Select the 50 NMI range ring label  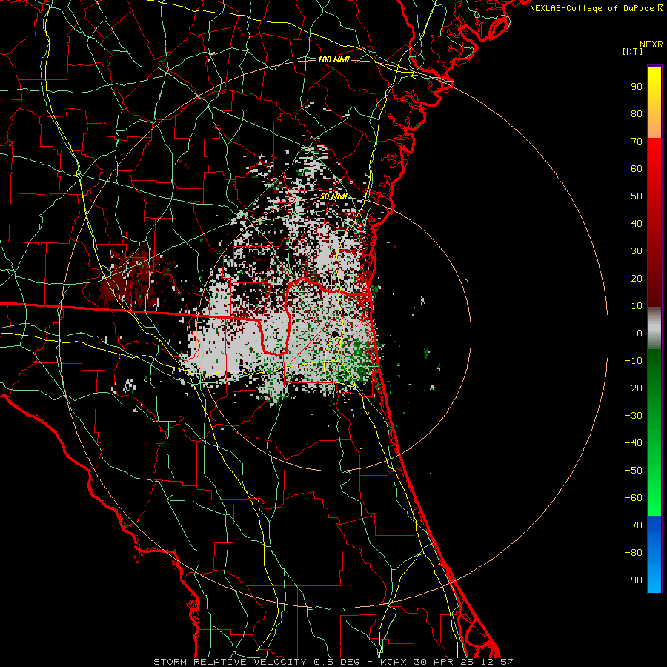click(x=333, y=196)
